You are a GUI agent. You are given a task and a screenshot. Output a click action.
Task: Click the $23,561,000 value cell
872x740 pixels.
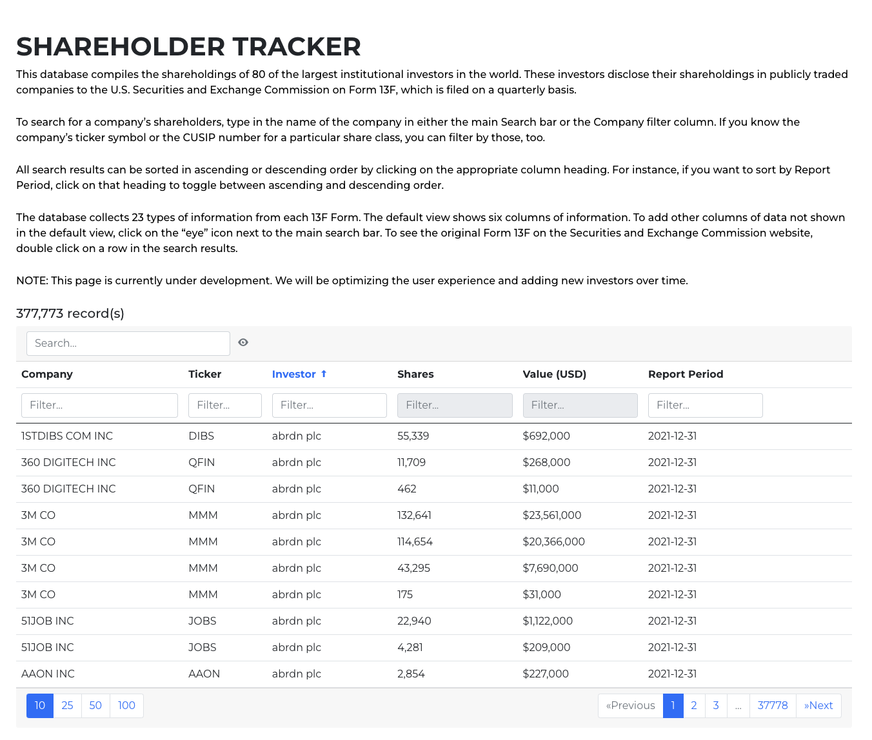pos(552,515)
